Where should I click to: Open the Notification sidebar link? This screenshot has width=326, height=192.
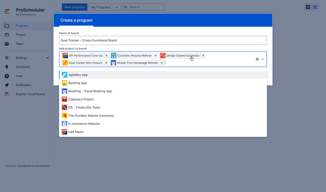[24, 85]
